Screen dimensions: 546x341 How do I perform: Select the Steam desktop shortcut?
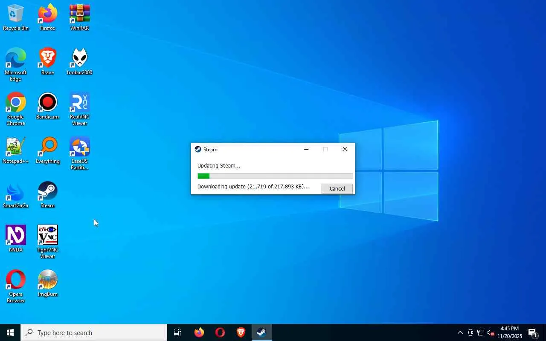[x=48, y=195]
